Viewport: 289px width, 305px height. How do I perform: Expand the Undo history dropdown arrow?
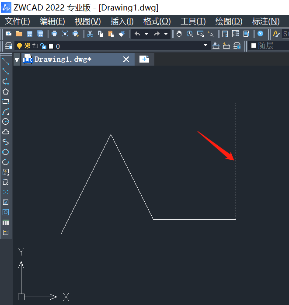(x=146, y=34)
